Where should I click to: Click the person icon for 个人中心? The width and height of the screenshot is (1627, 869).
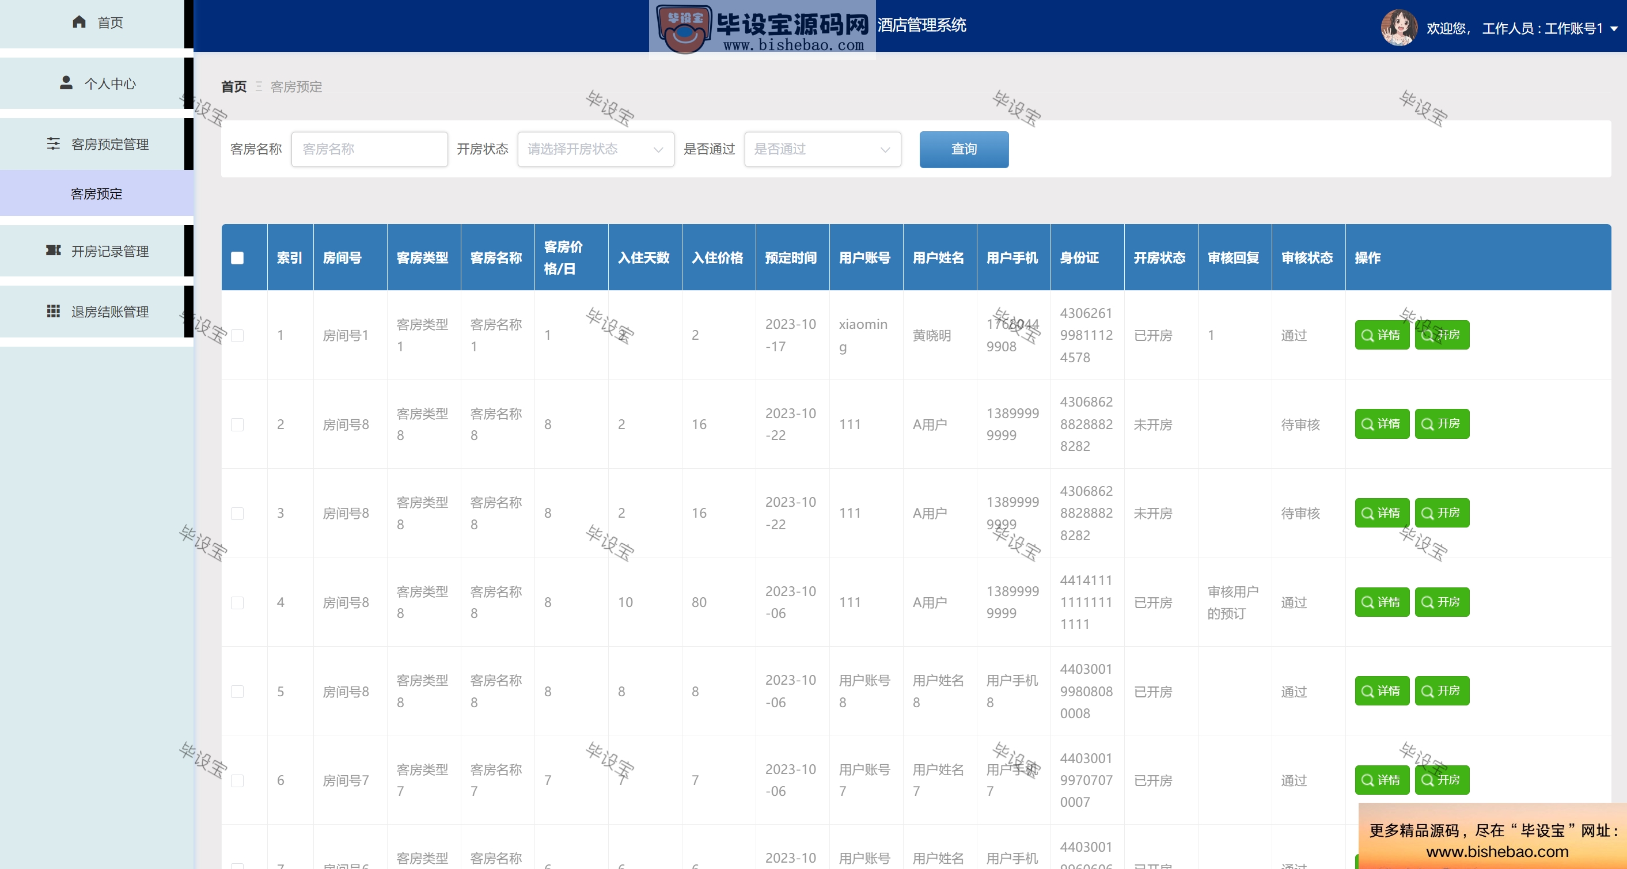(x=66, y=83)
